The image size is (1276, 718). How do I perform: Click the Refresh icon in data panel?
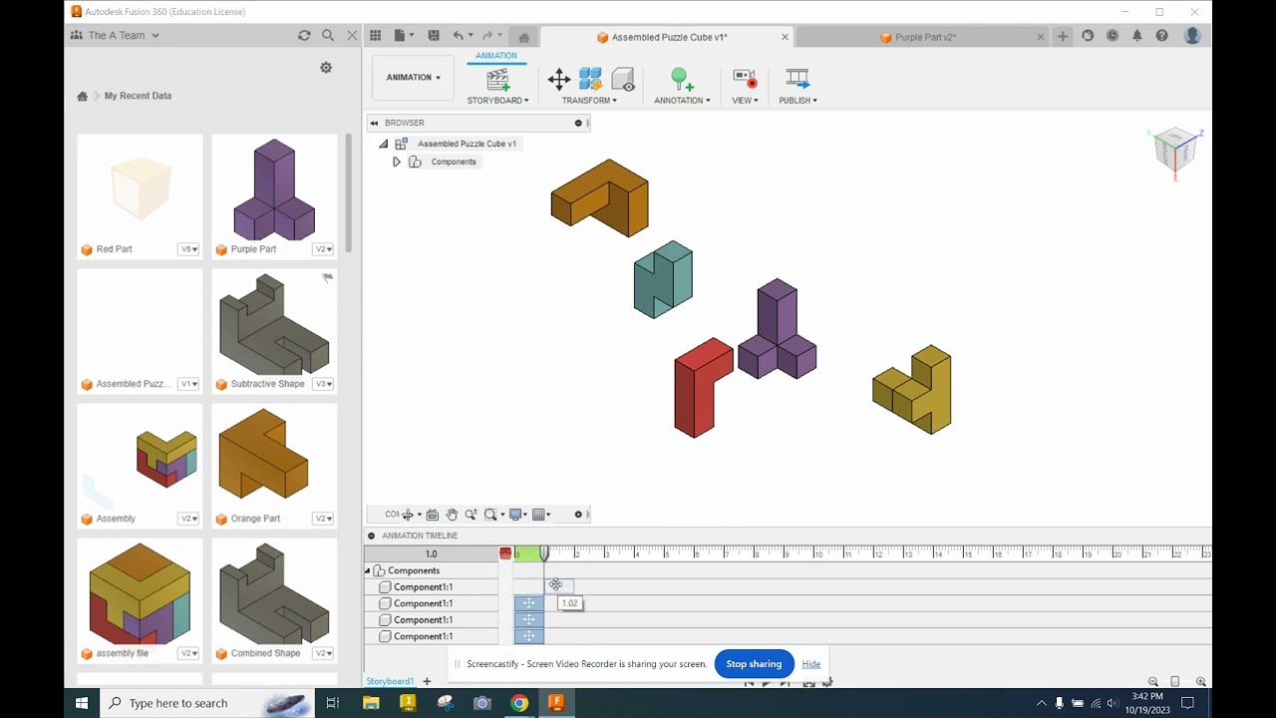coord(304,35)
